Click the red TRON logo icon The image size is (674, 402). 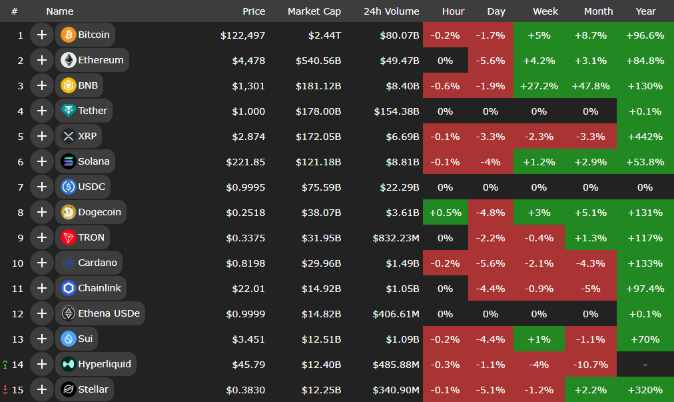[69, 237]
